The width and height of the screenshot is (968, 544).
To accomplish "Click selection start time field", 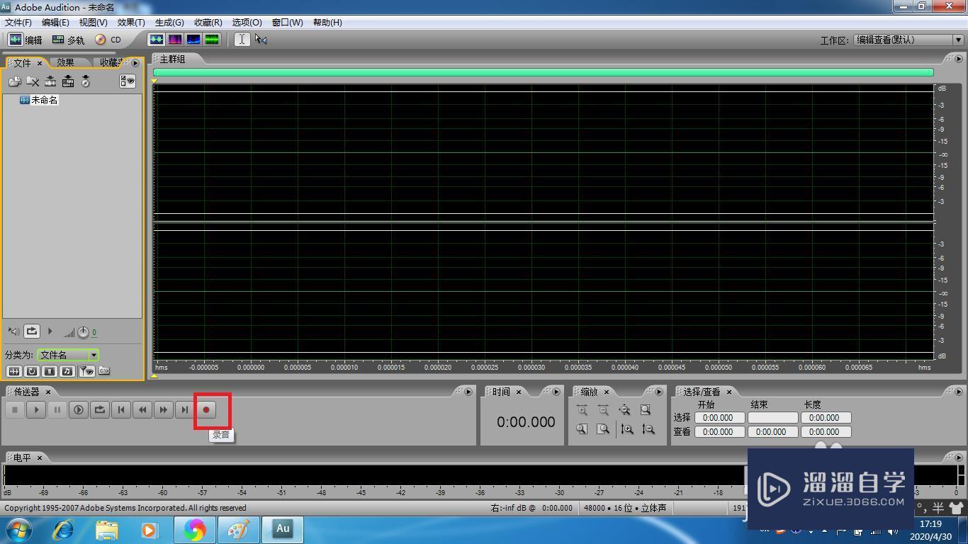I will pyautogui.click(x=719, y=418).
